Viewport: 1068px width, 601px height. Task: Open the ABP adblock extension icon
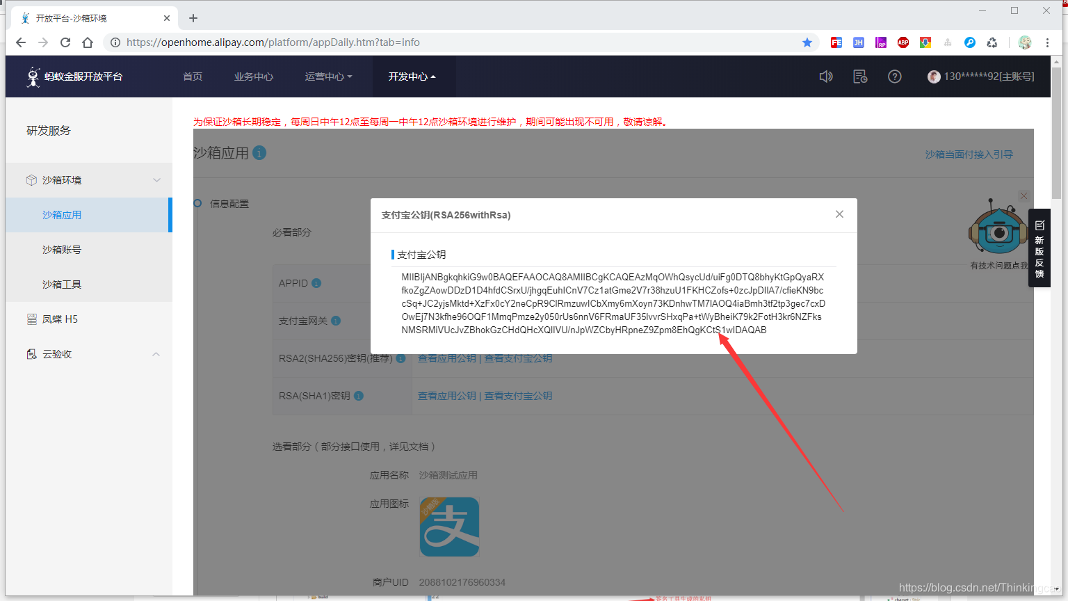pyautogui.click(x=903, y=42)
